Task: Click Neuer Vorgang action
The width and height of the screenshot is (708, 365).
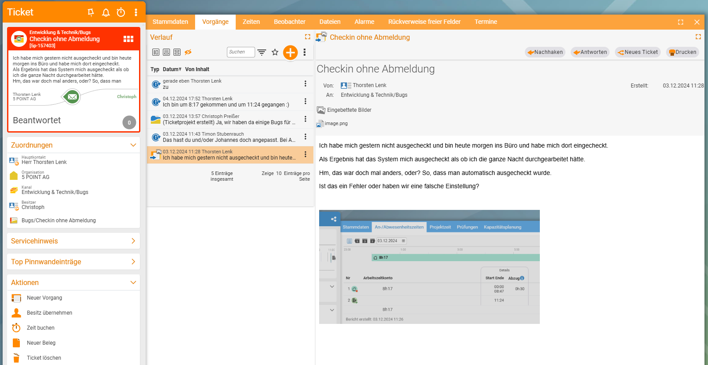Action: tap(45, 298)
